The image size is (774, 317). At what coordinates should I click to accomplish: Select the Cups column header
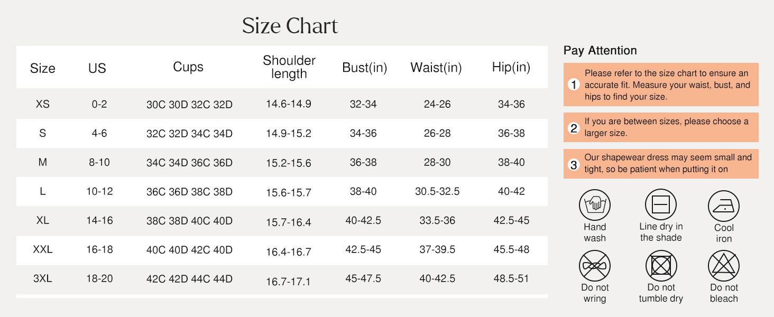pos(188,67)
